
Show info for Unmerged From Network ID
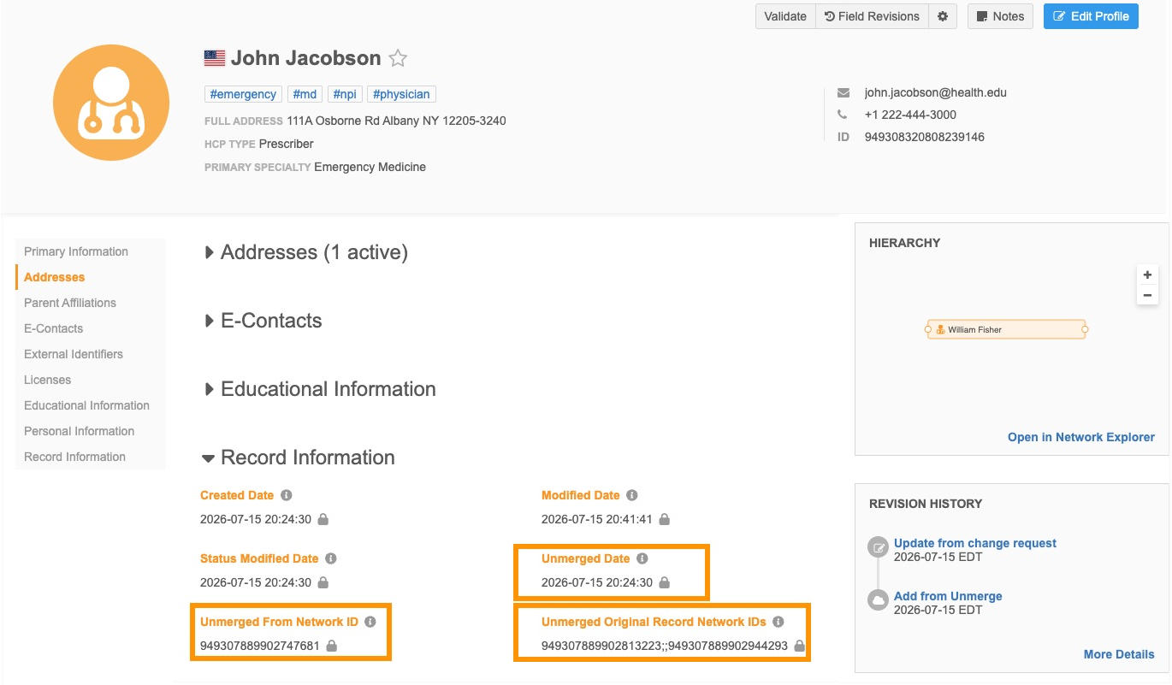tap(370, 622)
